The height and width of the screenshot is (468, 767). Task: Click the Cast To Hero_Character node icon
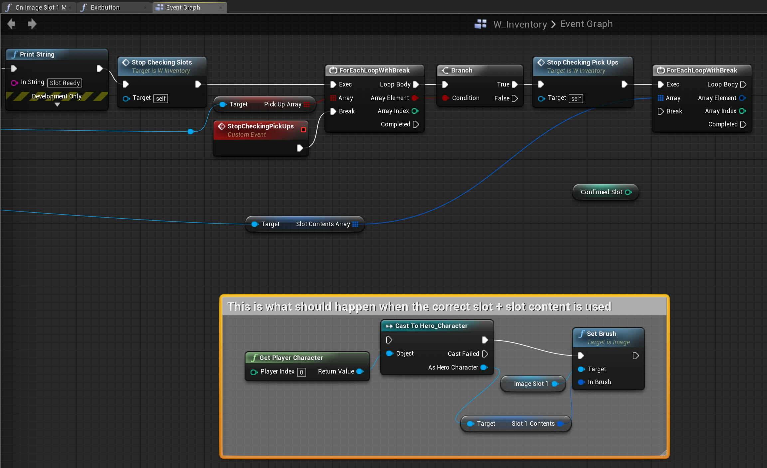(389, 326)
